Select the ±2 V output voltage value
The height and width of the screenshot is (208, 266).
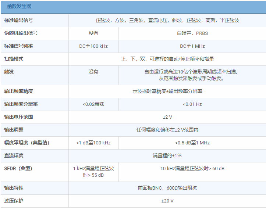[x=167, y=117]
